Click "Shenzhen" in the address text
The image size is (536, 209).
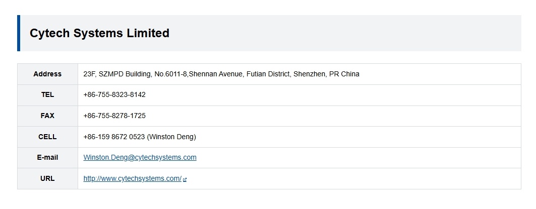[309, 74]
